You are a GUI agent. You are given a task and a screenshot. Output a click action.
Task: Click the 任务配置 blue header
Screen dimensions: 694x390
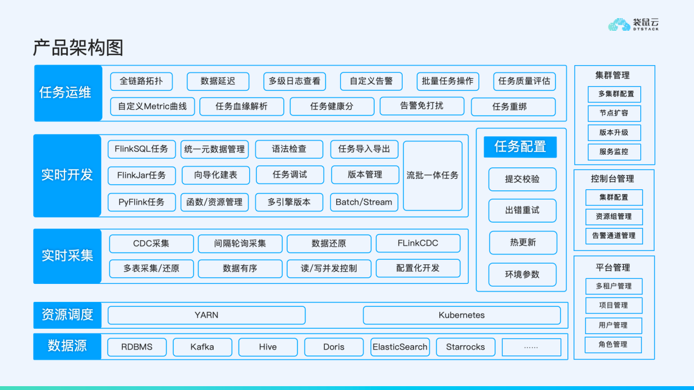(520, 147)
